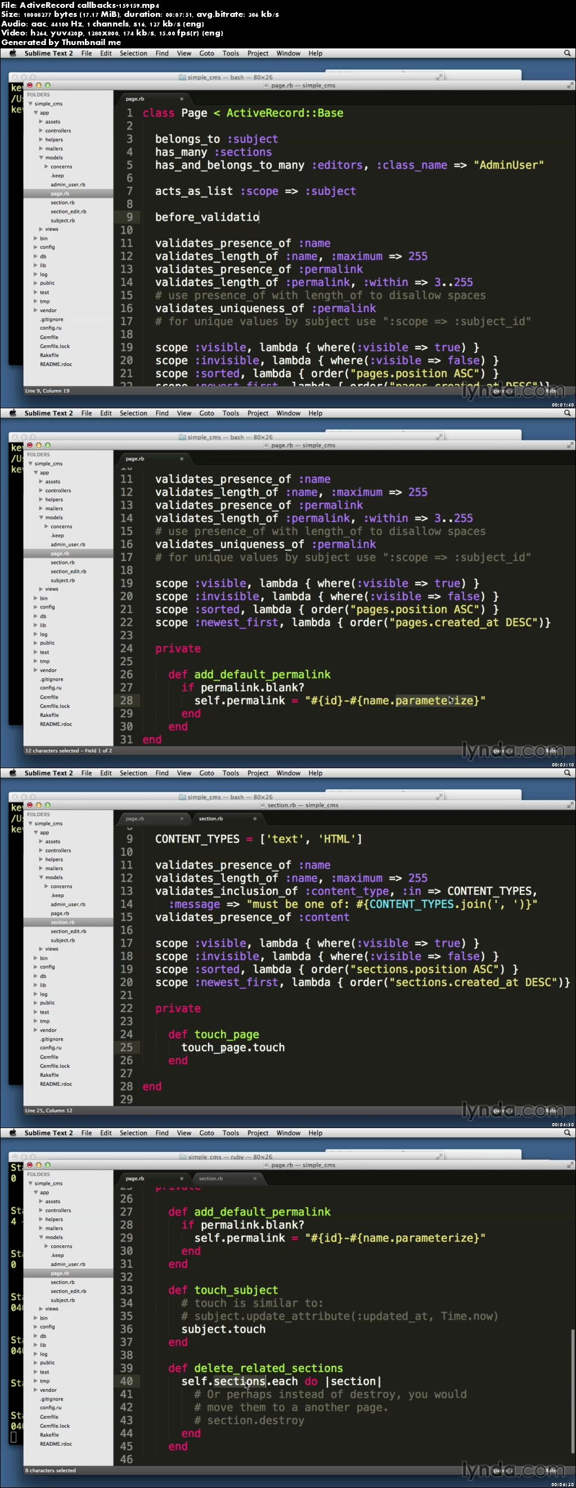Expand controllers folder in the 00:03:10 frame
Viewport: 576px width, 1488px height.
click(x=41, y=491)
